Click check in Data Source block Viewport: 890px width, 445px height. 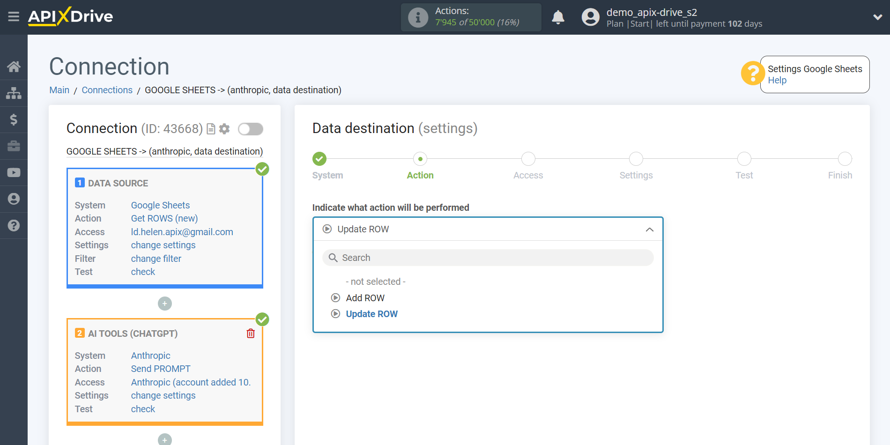tap(143, 272)
